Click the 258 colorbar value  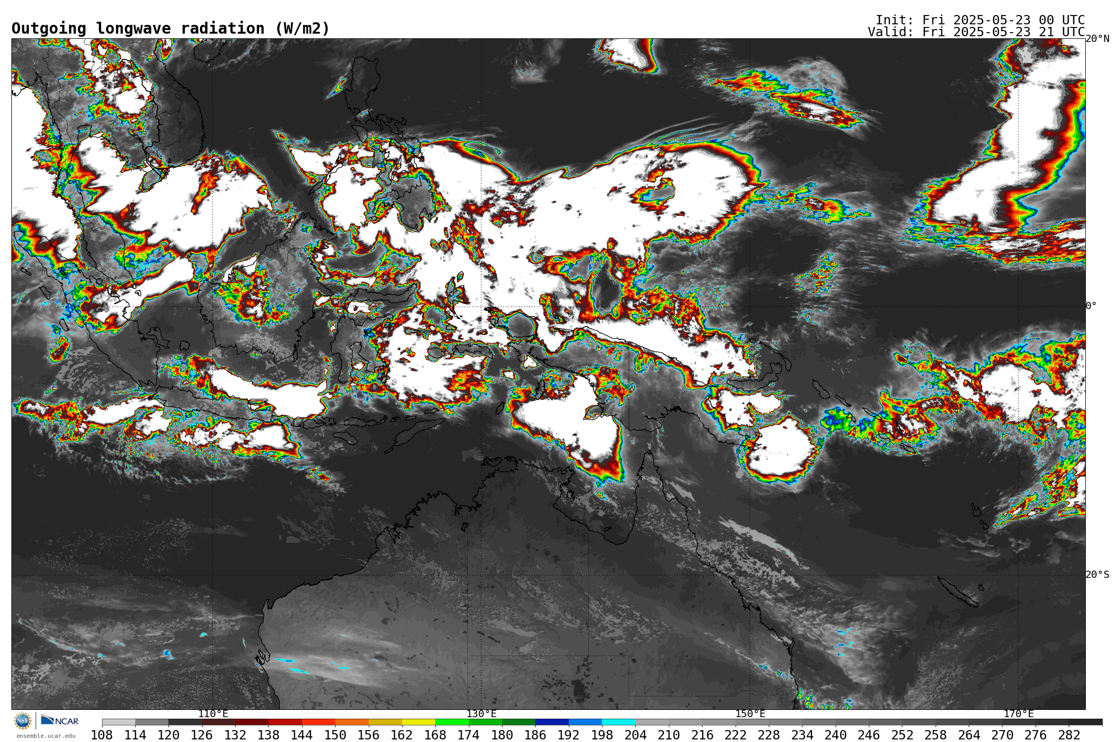[x=936, y=735]
